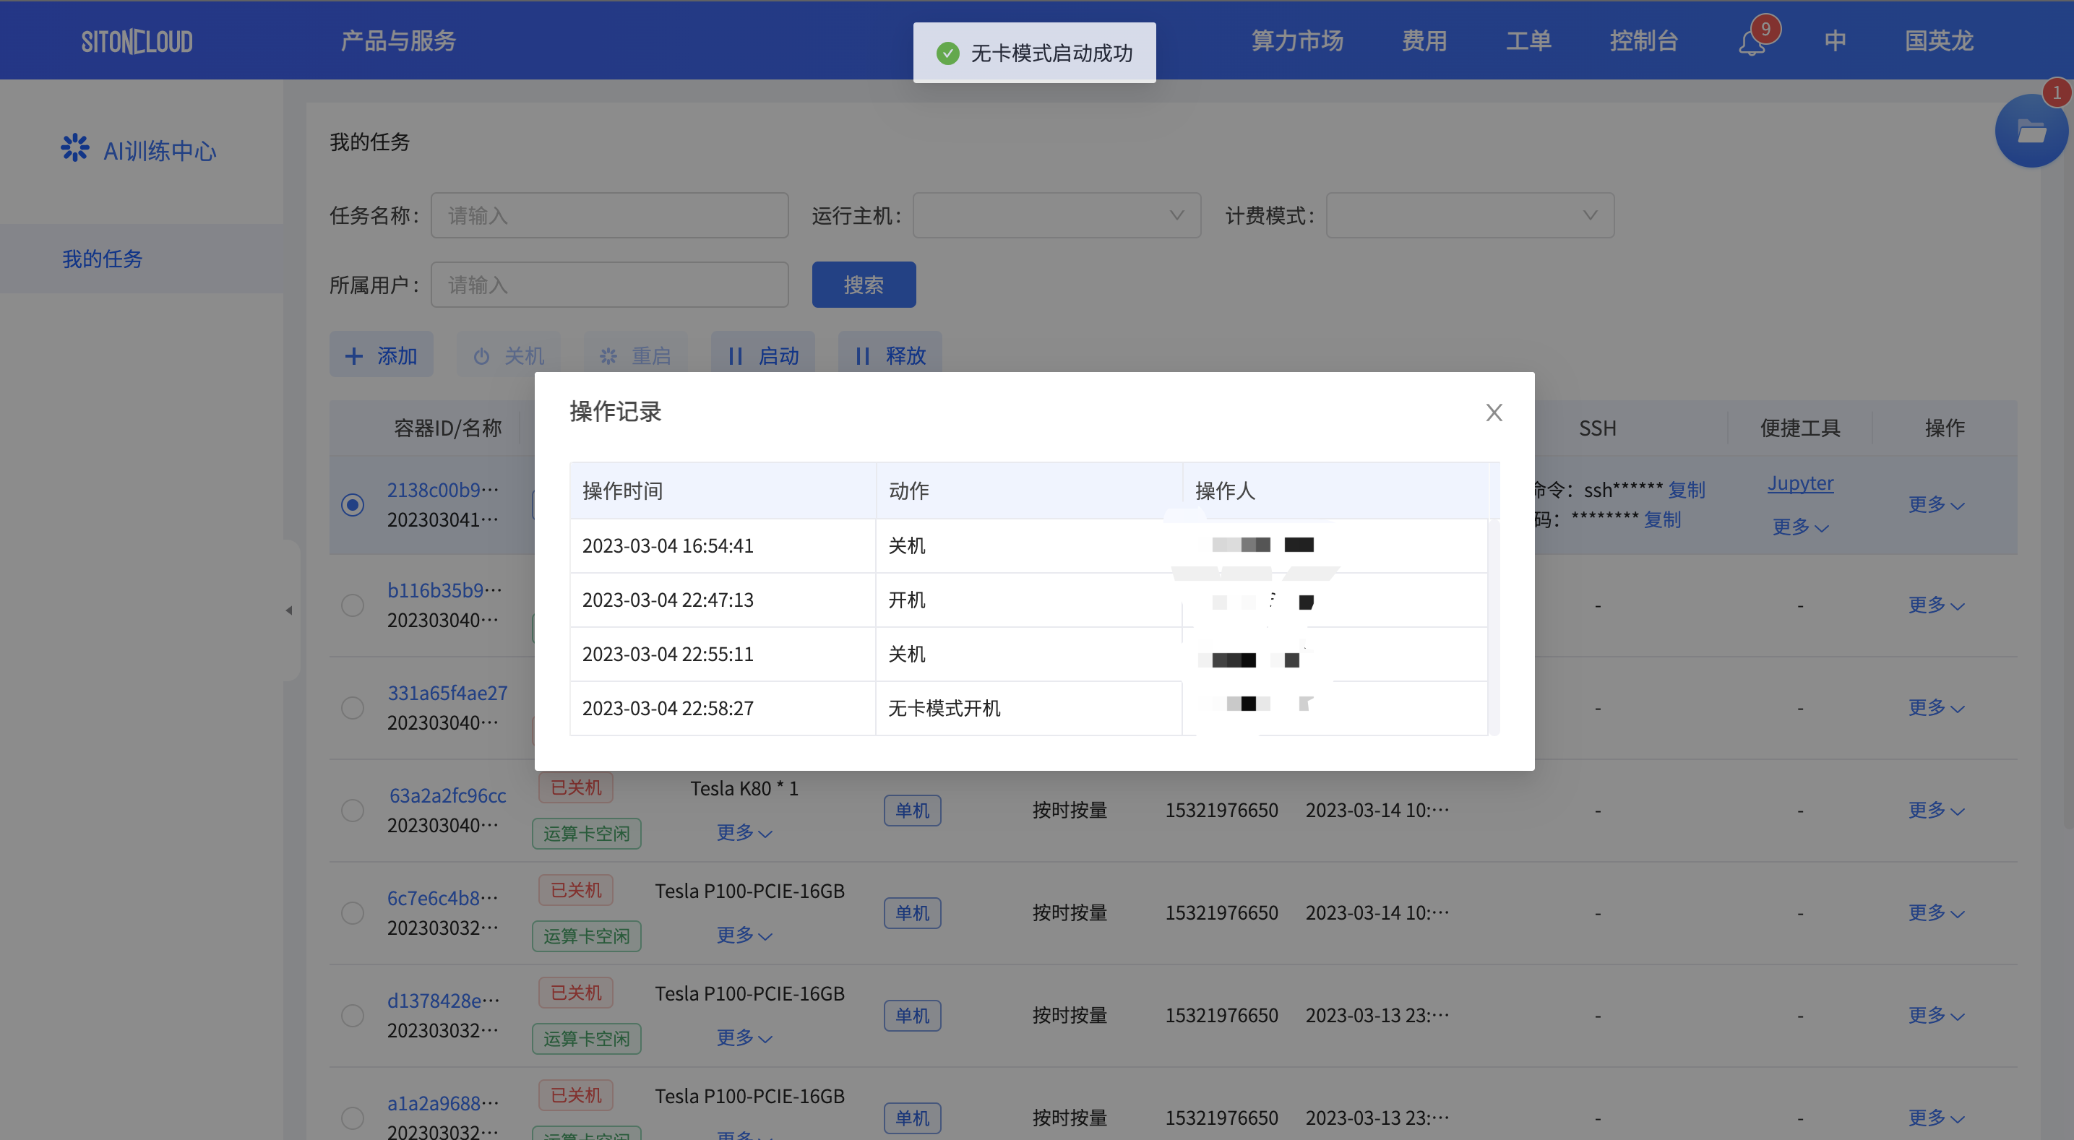Select radio button for d1378428e row

pyautogui.click(x=353, y=1015)
